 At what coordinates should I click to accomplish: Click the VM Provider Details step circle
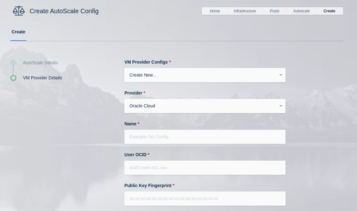click(13, 78)
